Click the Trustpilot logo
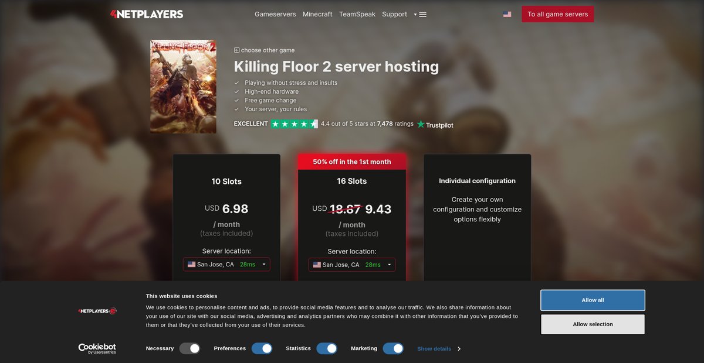The width and height of the screenshot is (704, 363). [435, 124]
